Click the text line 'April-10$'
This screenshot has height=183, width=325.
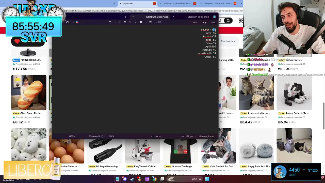click(210, 47)
